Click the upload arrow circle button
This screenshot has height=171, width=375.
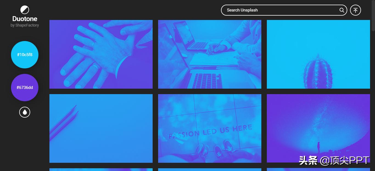(x=356, y=10)
